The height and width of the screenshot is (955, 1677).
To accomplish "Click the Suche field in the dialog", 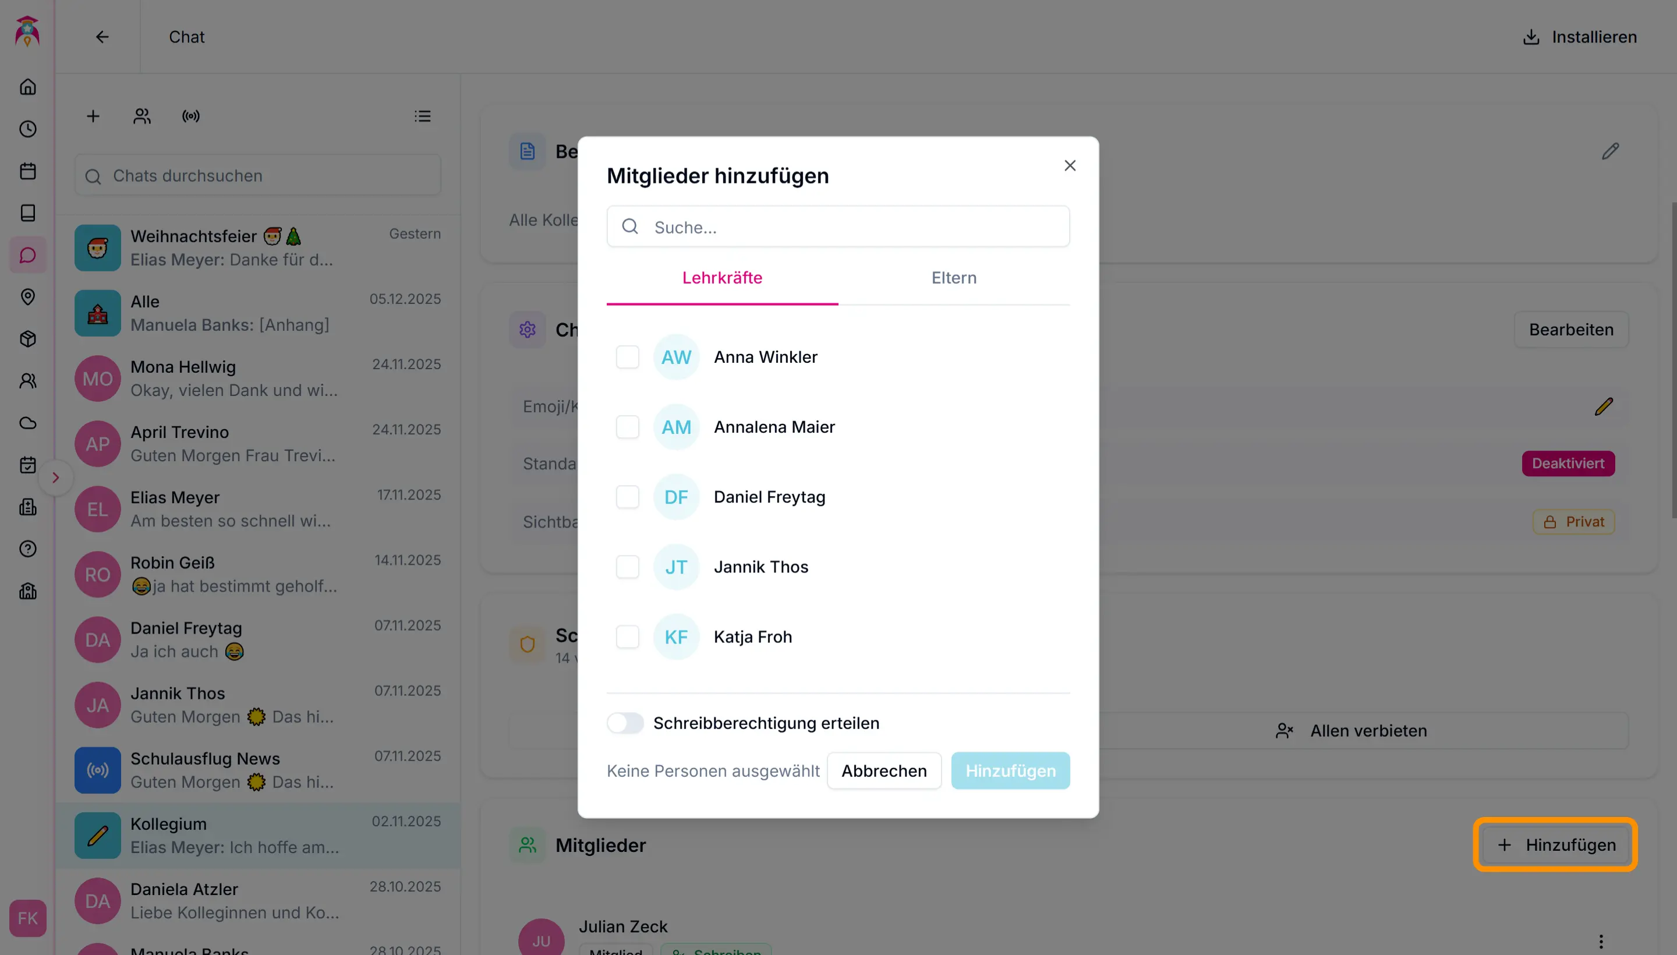I will (x=838, y=227).
